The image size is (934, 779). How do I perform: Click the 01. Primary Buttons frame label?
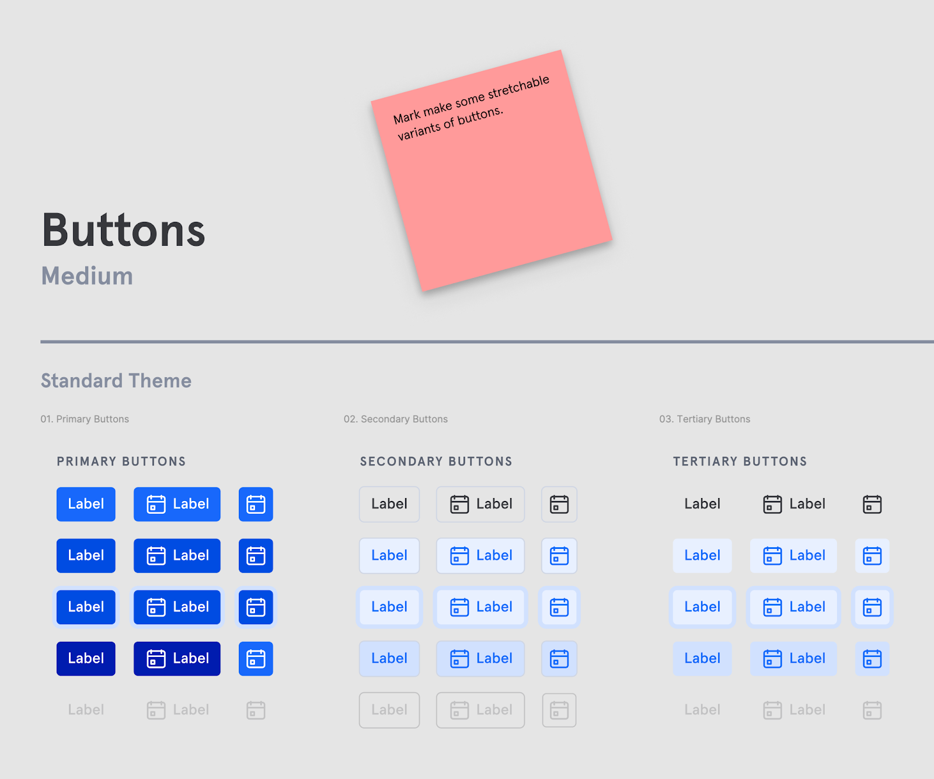[x=85, y=419]
